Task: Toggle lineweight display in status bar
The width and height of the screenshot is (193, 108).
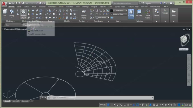Action: [143, 105]
